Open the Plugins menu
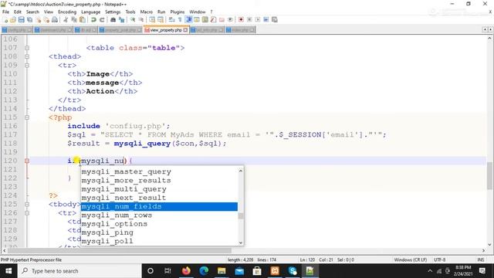The height and width of the screenshot is (278, 494). 177,12
